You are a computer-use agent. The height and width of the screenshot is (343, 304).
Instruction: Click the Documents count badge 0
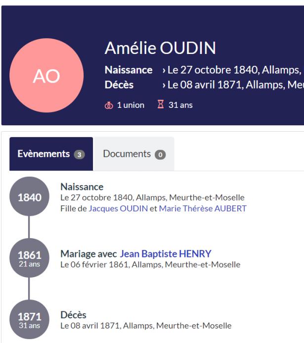[x=160, y=154]
